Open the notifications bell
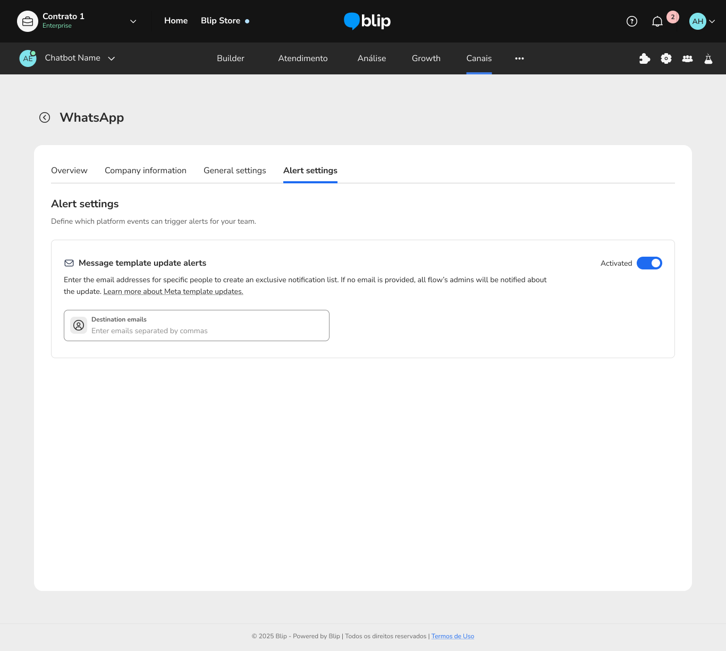The height and width of the screenshot is (651, 726). point(657,21)
